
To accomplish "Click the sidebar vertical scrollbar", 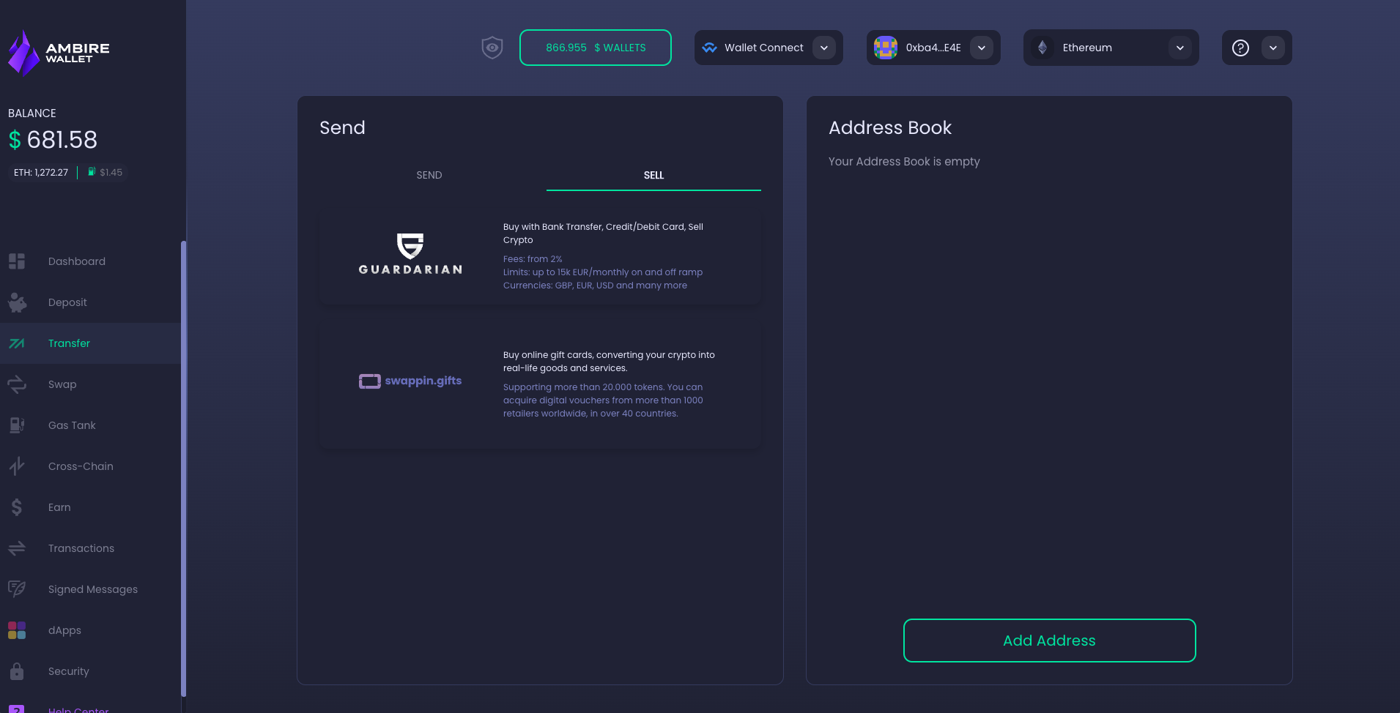I will point(183,469).
